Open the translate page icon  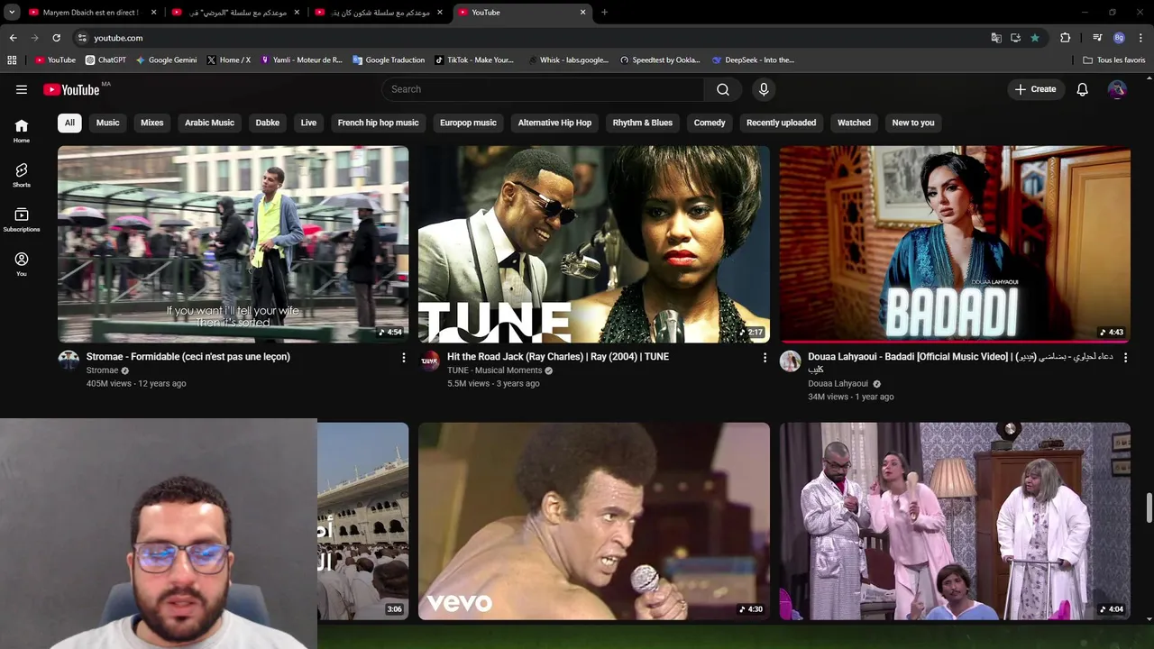(996, 38)
